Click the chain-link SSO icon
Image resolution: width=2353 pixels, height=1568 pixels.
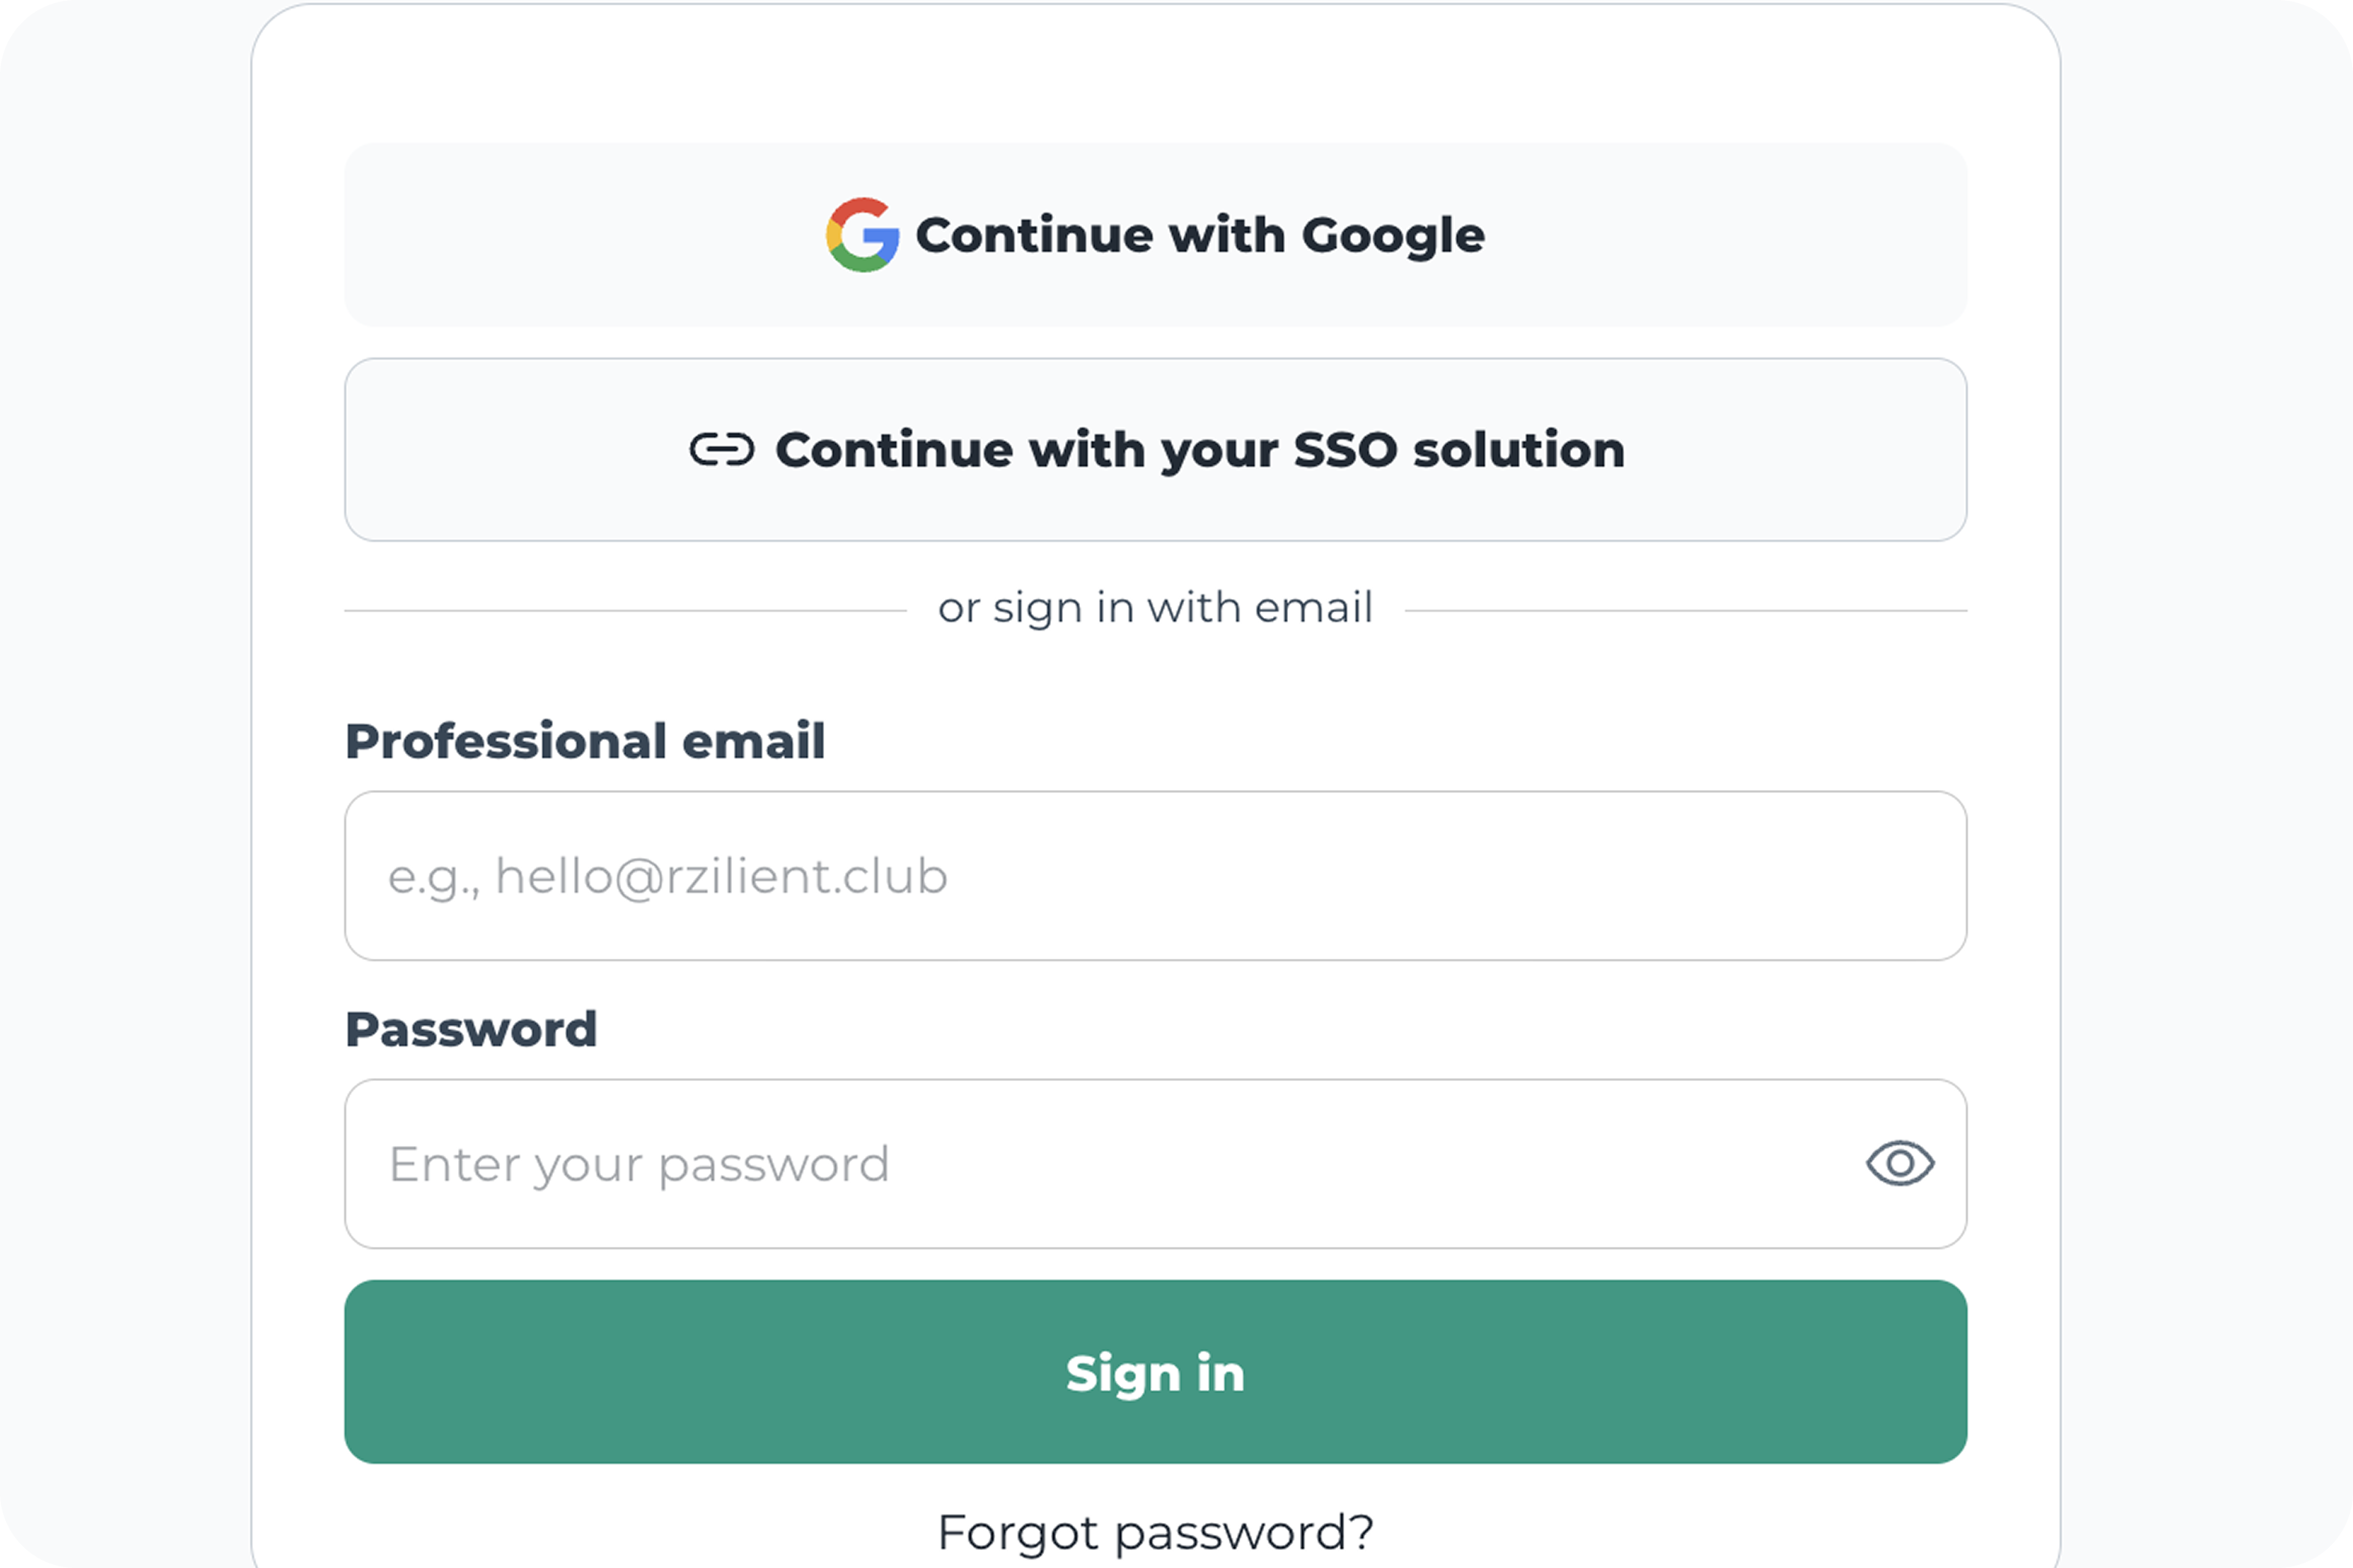pyautogui.click(x=721, y=450)
